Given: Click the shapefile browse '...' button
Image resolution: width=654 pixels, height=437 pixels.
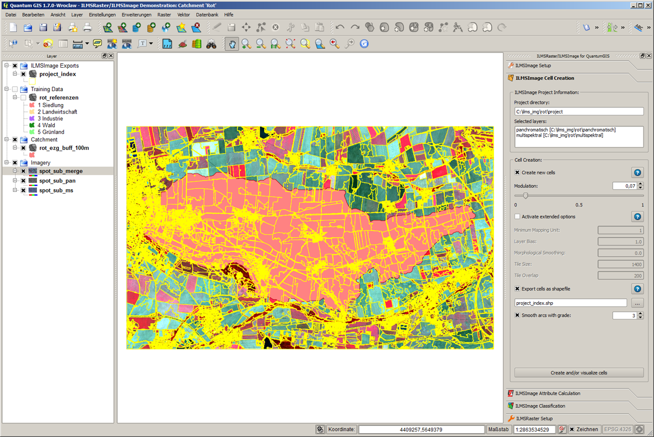Looking at the screenshot, I should pos(637,303).
